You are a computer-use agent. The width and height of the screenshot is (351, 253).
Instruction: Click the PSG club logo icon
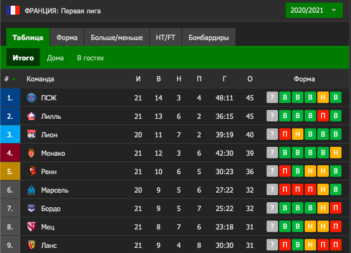[x=31, y=98]
